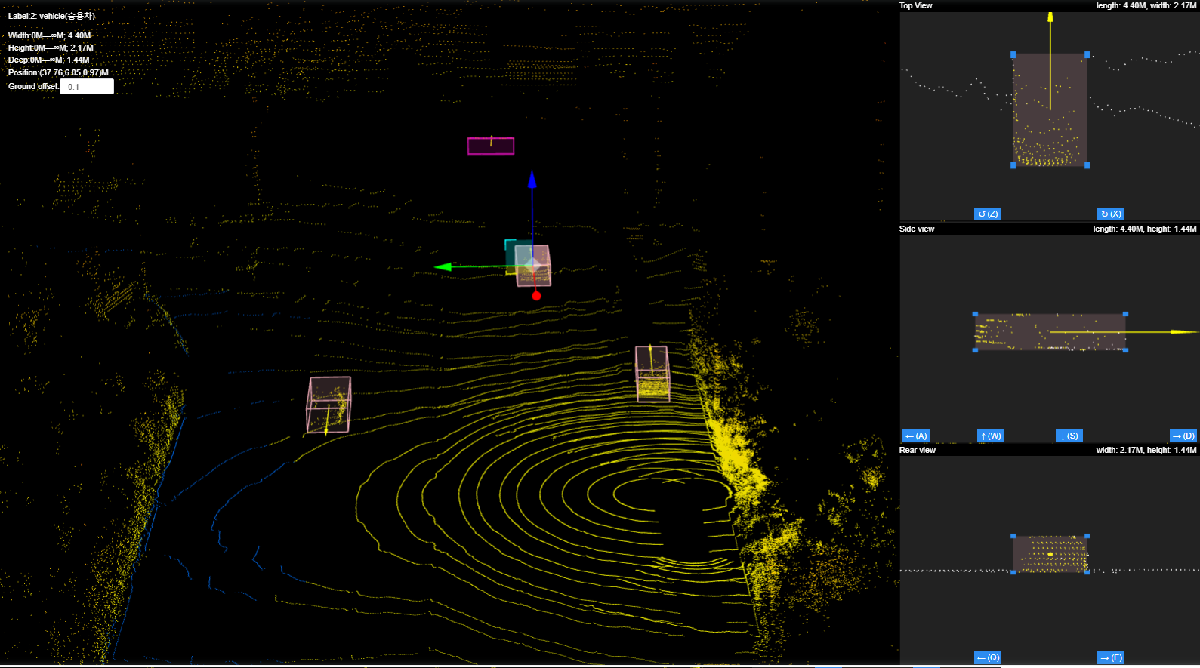Click the 'Position:(37.76,6.05,0.97)M' readout
Image resolution: width=1200 pixels, height=668 pixels.
58,72
